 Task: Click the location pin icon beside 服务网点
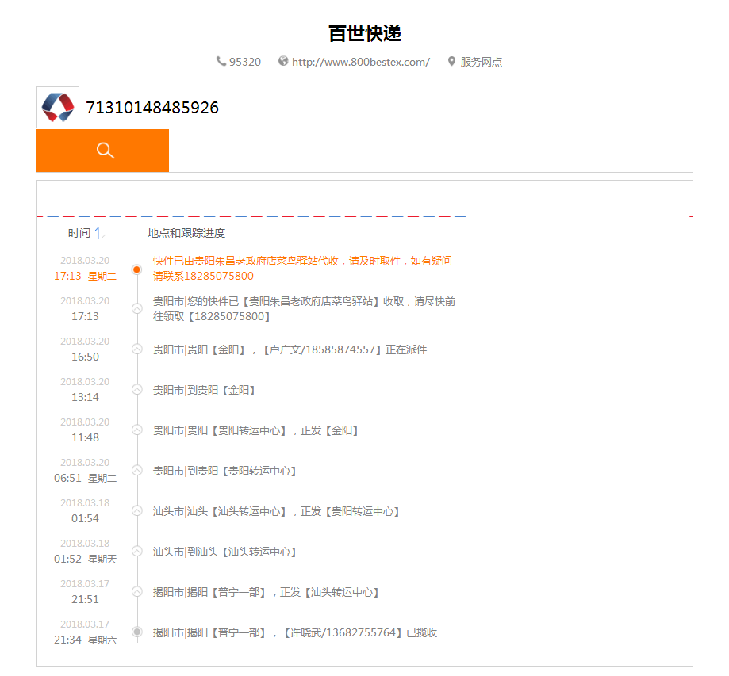(x=451, y=61)
